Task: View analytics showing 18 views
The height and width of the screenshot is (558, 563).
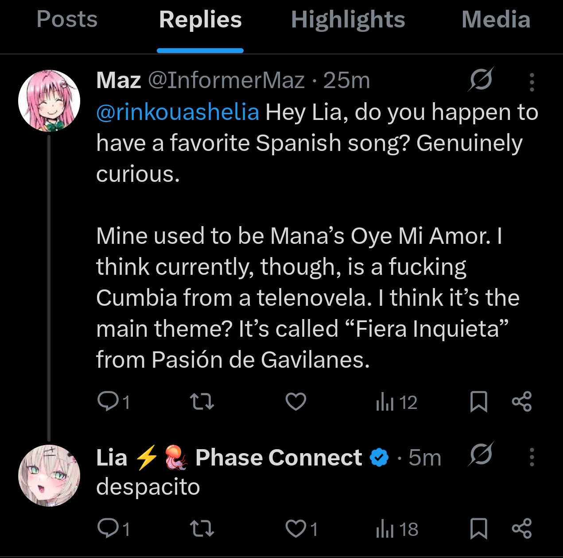Action: click(396, 529)
